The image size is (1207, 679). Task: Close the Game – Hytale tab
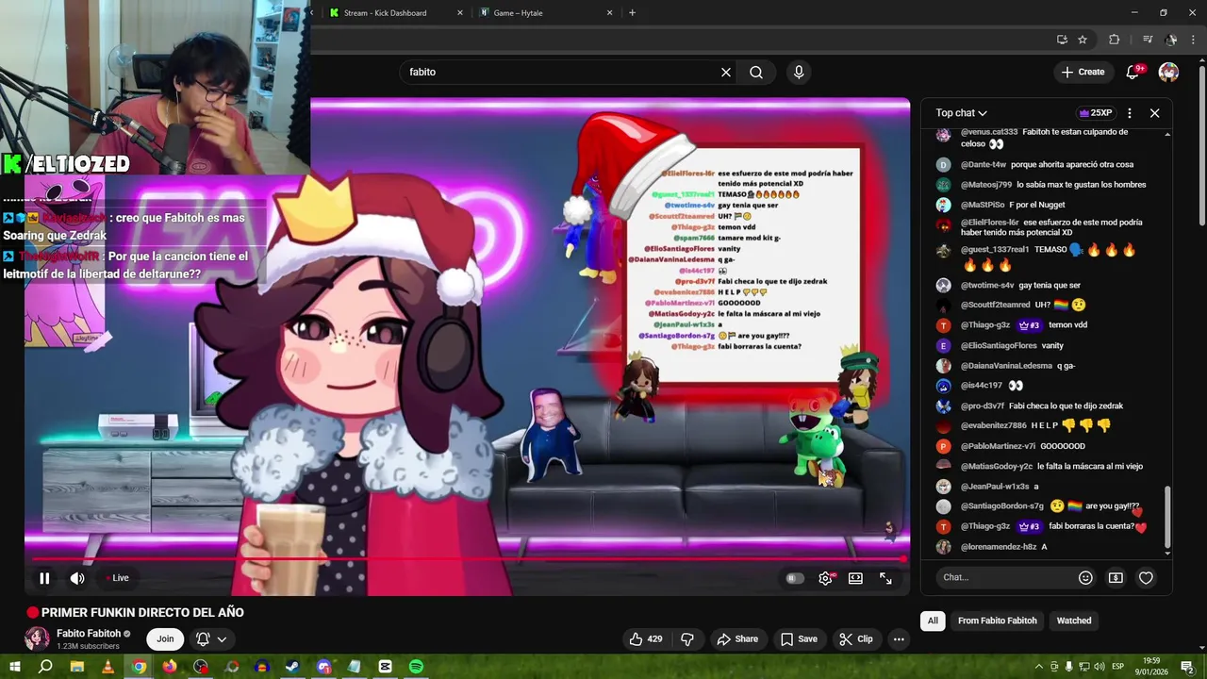tap(609, 13)
